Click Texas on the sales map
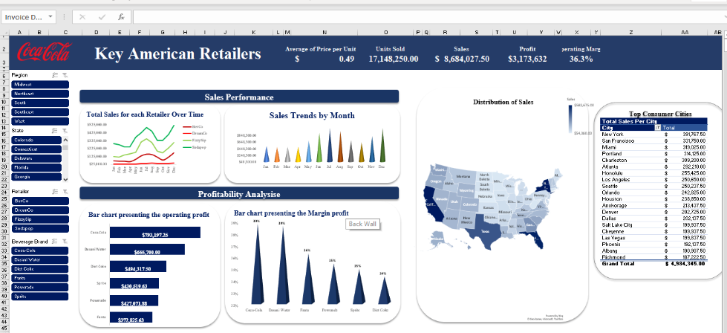 click(485, 230)
